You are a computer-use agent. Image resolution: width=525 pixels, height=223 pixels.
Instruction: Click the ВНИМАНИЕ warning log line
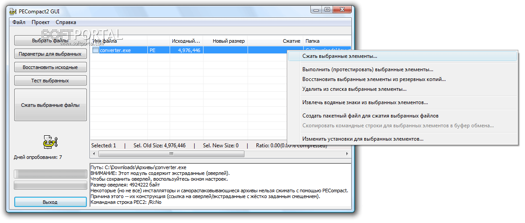(160, 173)
